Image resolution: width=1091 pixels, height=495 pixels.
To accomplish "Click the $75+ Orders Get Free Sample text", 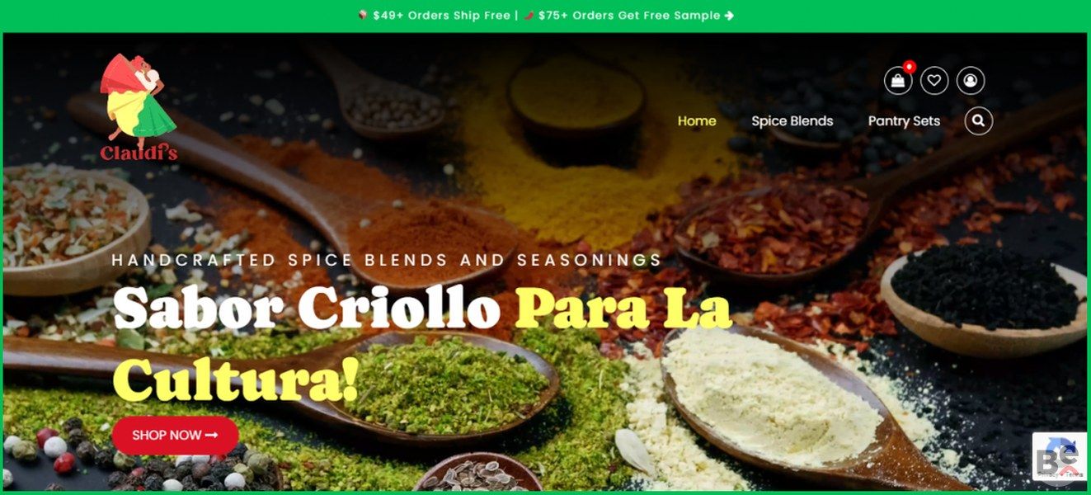I will (x=629, y=15).
